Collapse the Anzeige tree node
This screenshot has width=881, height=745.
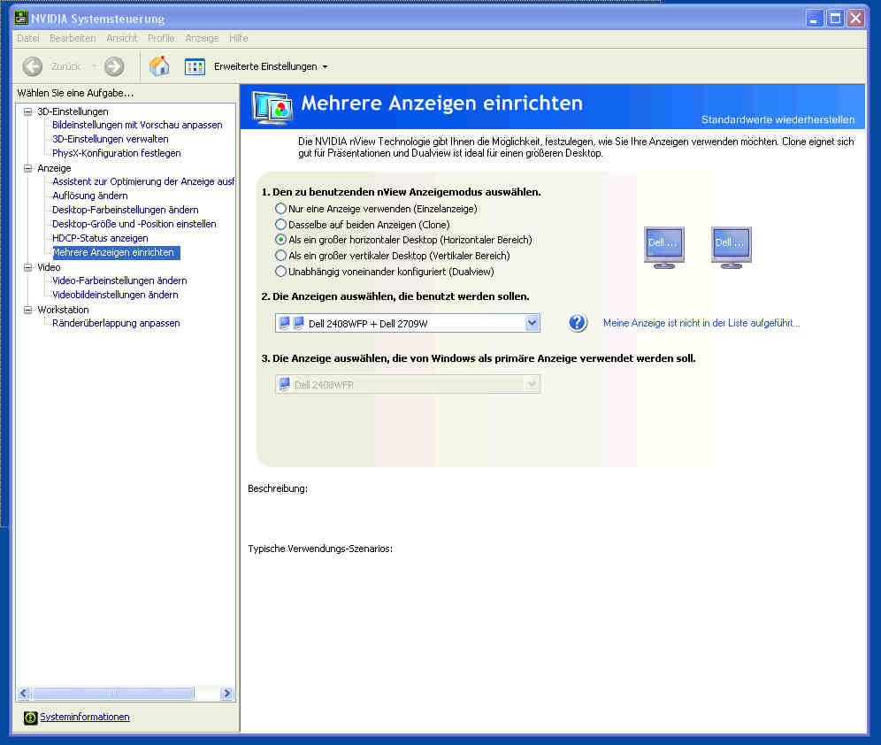tap(27, 168)
